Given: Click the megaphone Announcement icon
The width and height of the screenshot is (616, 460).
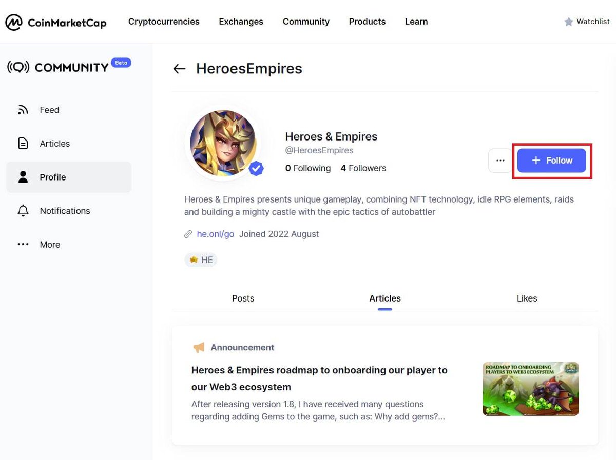Looking at the screenshot, I should [200, 347].
